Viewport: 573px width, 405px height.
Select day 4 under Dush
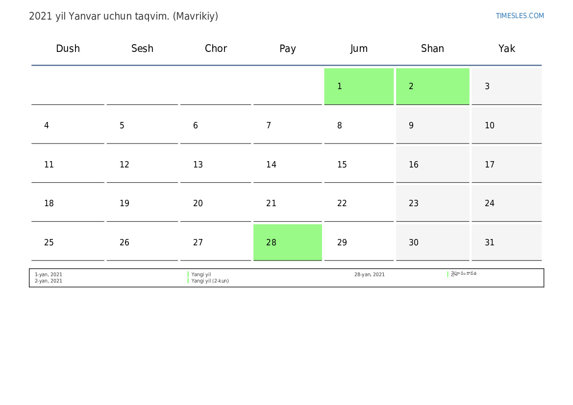(68, 125)
